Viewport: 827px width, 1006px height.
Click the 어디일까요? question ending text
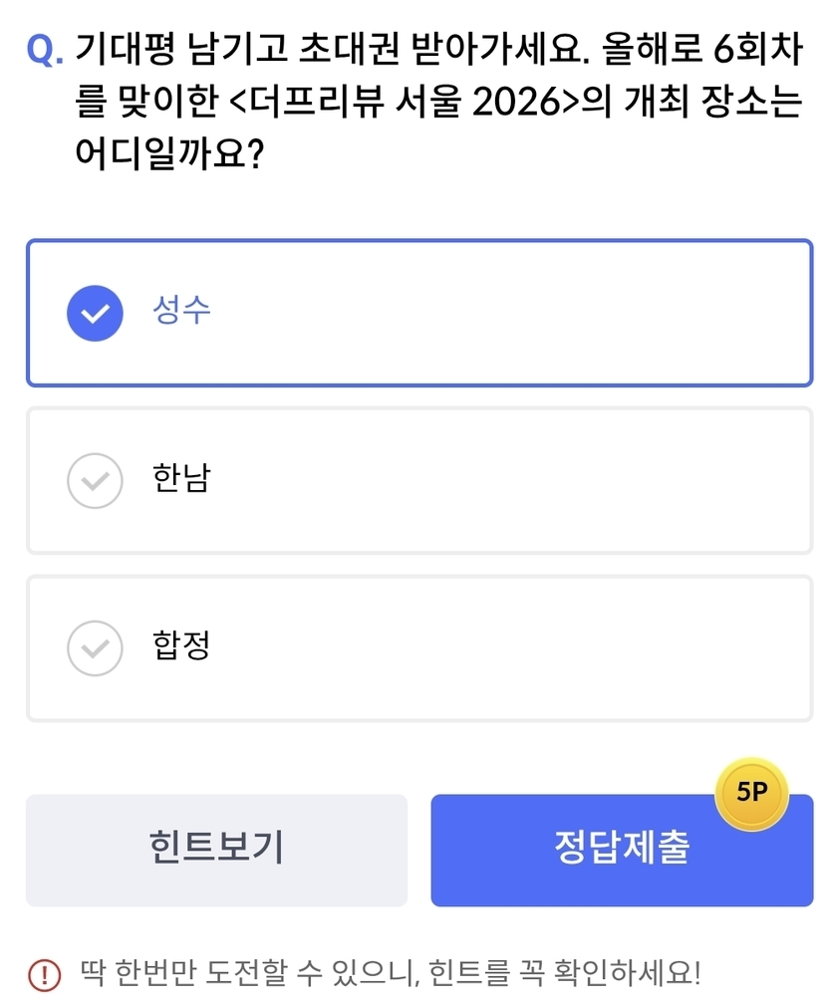(169, 154)
